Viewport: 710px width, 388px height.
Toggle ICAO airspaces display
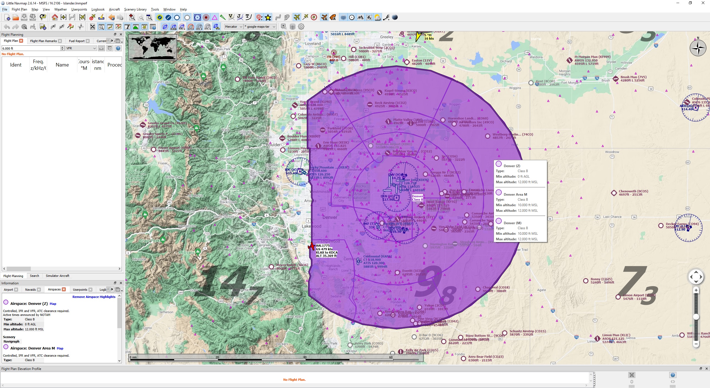tap(173, 27)
